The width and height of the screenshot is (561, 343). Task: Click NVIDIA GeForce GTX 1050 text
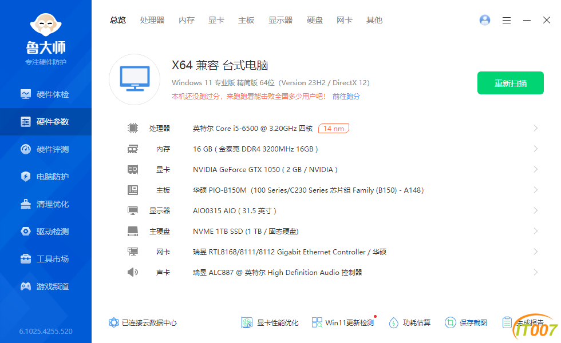pyautogui.click(x=265, y=169)
